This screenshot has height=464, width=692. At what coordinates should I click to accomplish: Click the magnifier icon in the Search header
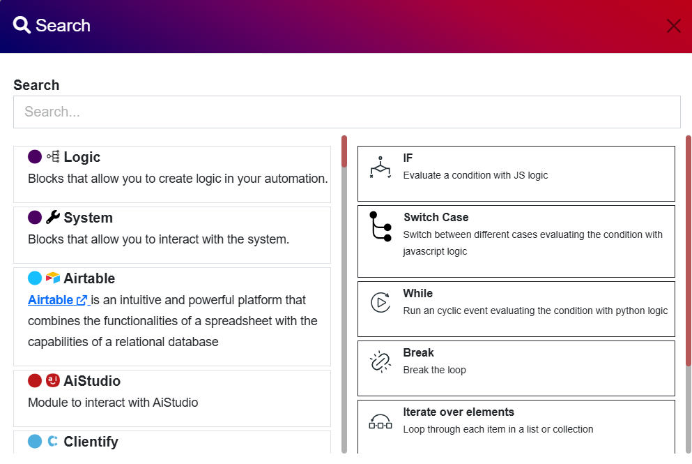click(22, 24)
